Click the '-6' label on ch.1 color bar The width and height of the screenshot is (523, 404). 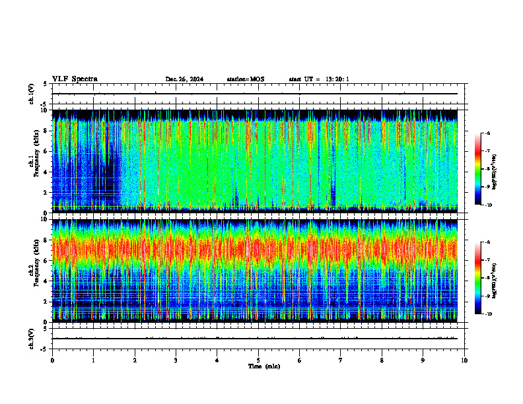pos(487,133)
